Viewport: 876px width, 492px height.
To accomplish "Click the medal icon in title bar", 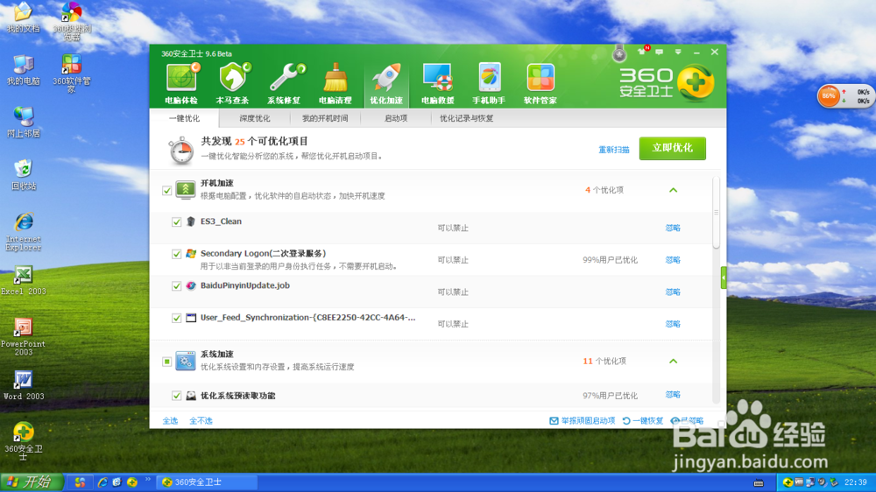I will [619, 53].
